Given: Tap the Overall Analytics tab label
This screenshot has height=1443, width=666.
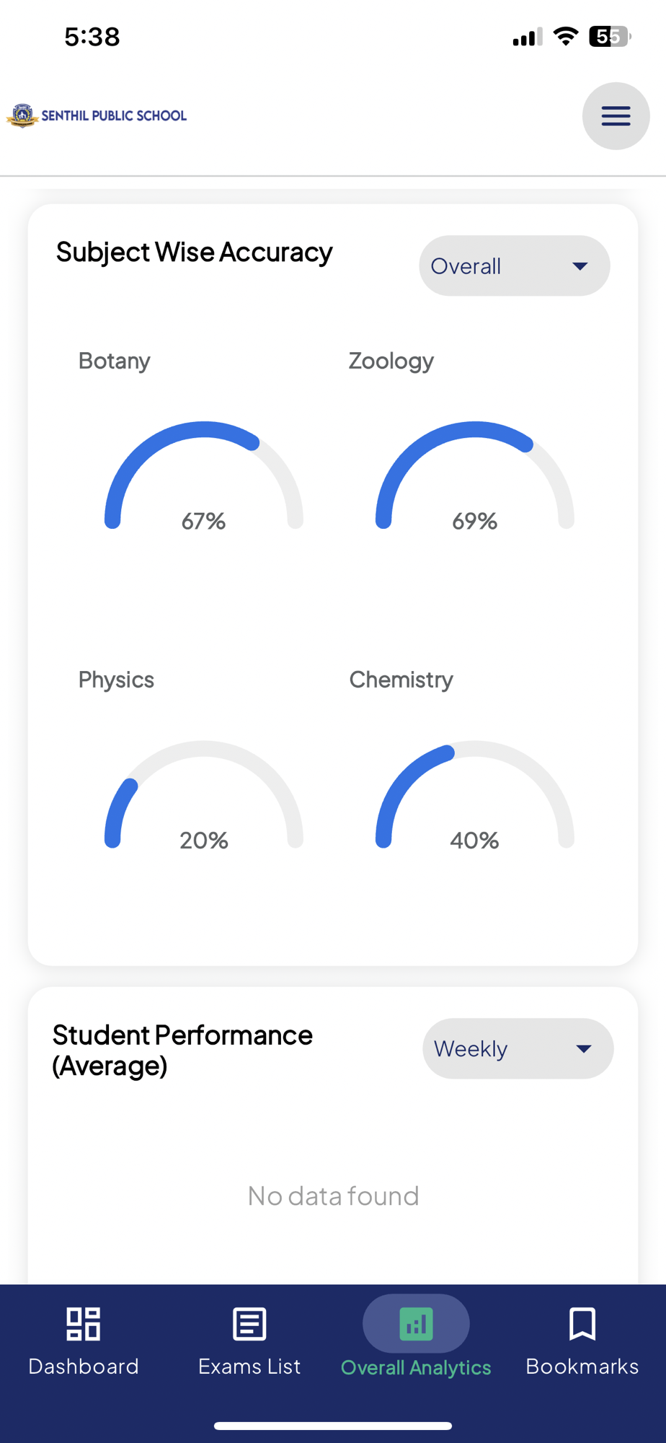Looking at the screenshot, I should coord(416,1367).
